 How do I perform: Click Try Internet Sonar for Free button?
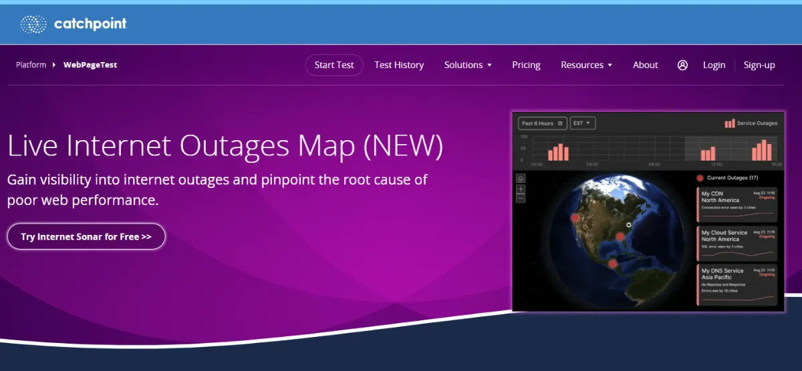(86, 236)
